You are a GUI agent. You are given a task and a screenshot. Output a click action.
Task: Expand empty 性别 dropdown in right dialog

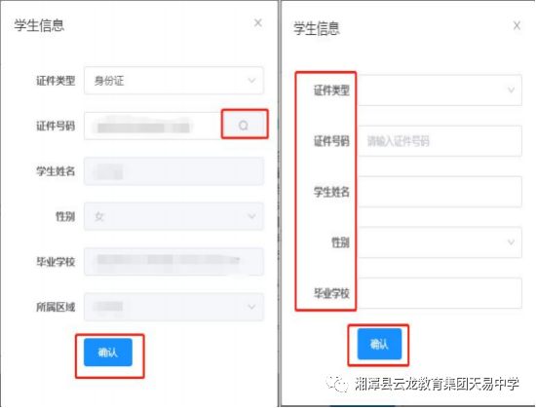[x=440, y=242]
